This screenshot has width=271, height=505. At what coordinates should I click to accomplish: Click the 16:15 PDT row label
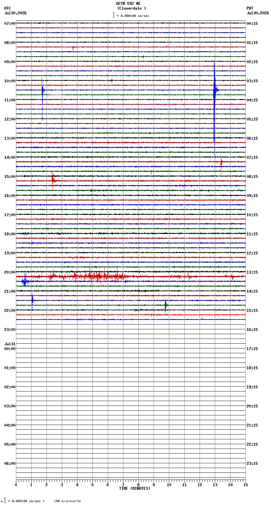[252, 329]
